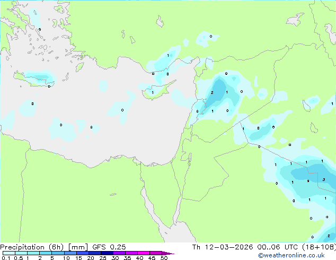Click the above-50 arrow at legend end
The width and height of the screenshot is (336, 260).
coord(168,253)
